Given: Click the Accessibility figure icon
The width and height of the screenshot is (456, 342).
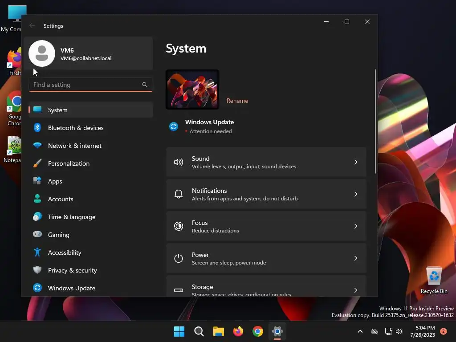Looking at the screenshot, I should point(37,252).
